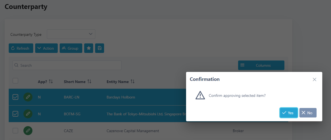Image resolution: width=331 pixels, height=140 pixels.
Task: Click the save disk icon button
Action: [x=99, y=48]
